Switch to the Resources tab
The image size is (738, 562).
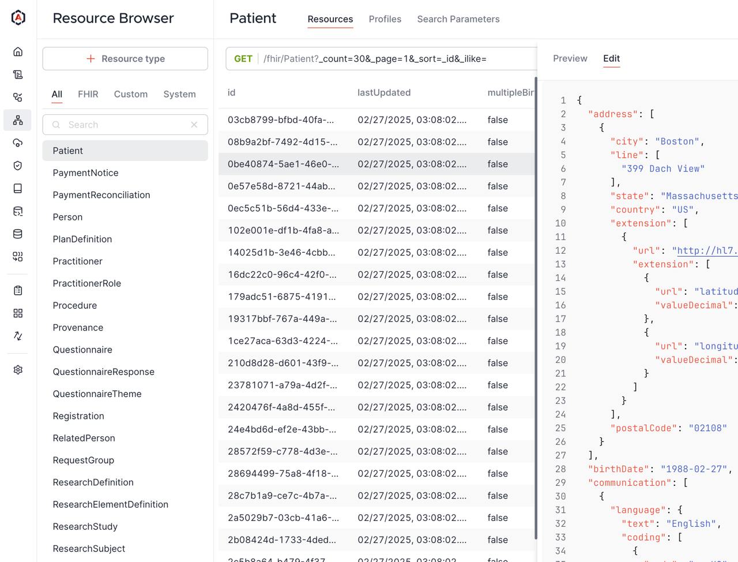[330, 19]
